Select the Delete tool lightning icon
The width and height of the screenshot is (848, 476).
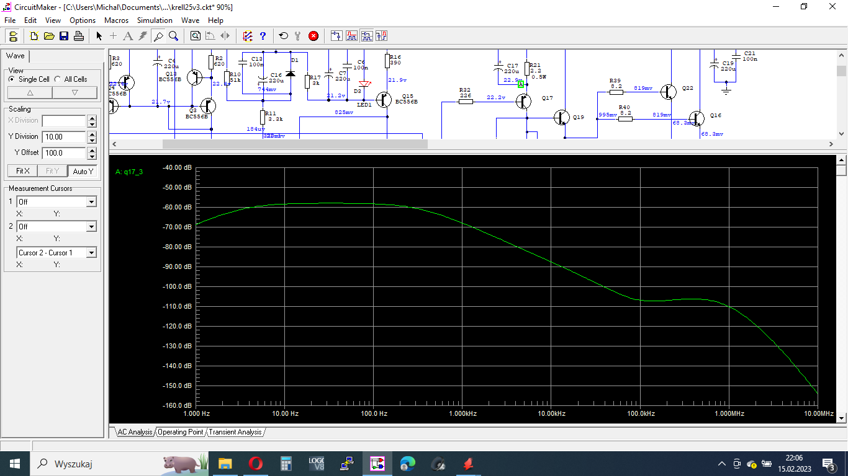coord(143,36)
